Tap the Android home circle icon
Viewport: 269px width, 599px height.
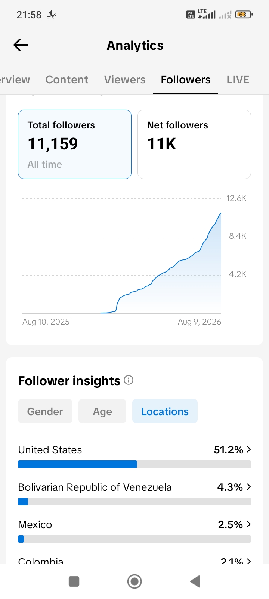[x=134, y=581]
